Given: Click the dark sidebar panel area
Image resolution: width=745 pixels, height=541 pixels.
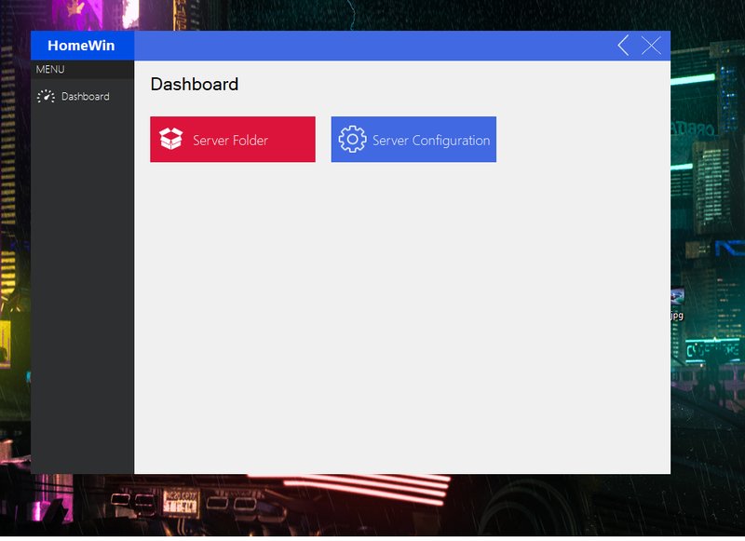Looking at the screenshot, I should [82, 279].
